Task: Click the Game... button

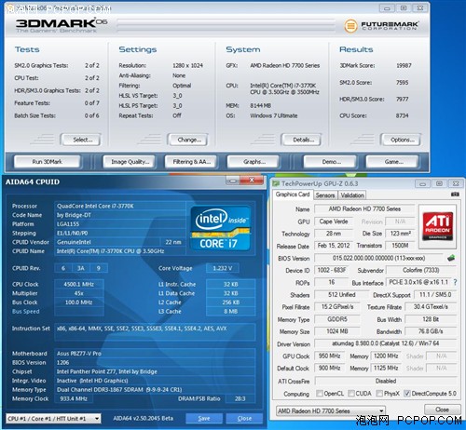Action: click(392, 162)
